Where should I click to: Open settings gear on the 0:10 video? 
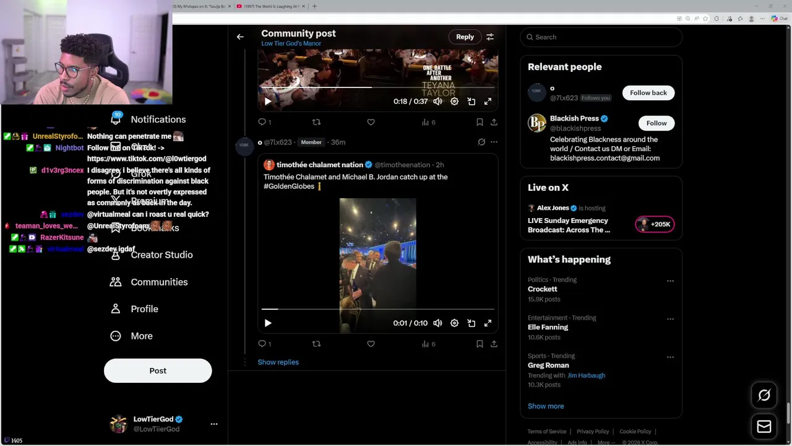(454, 323)
